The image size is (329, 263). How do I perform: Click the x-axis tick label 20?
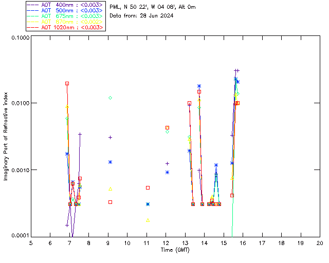320,243
